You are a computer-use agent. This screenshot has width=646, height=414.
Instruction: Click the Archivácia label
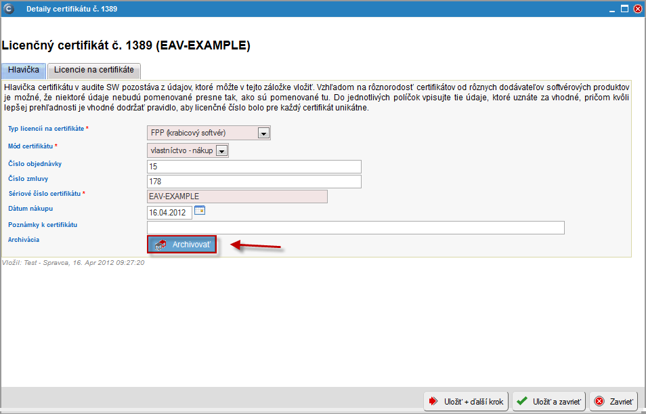(24, 240)
